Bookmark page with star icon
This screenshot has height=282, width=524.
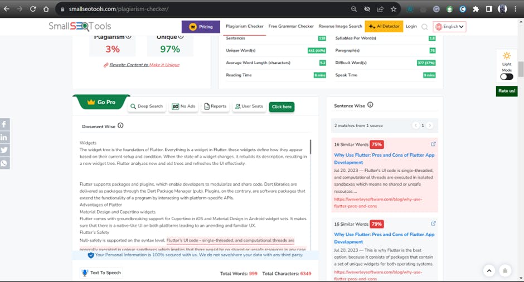click(x=394, y=9)
